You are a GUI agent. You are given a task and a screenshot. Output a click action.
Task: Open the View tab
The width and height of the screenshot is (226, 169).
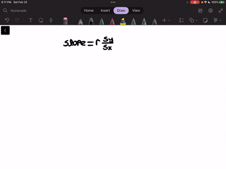[x=136, y=10]
